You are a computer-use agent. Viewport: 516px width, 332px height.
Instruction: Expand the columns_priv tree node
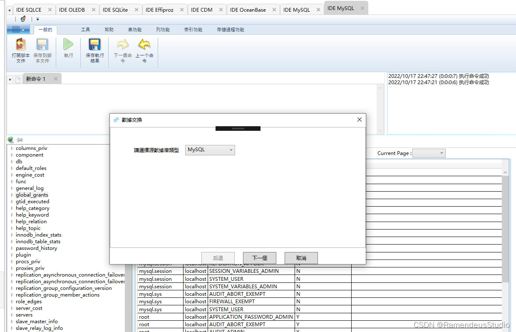(x=12, y=148)
